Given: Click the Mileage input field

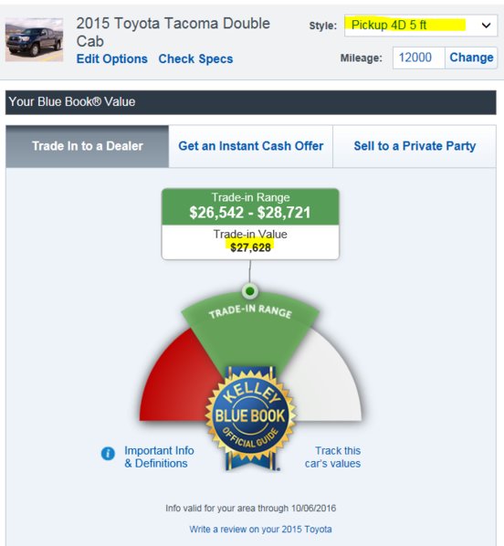Looking at the screenshot, I should tap(419, 58).
